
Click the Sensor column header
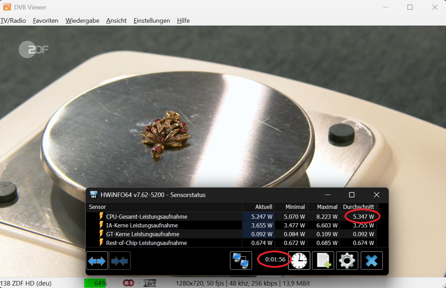tap(164, 207)
